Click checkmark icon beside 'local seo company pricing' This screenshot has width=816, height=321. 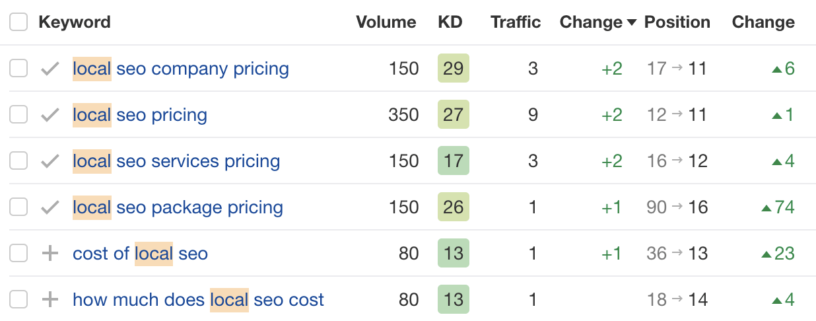click(x=50, y=69)
